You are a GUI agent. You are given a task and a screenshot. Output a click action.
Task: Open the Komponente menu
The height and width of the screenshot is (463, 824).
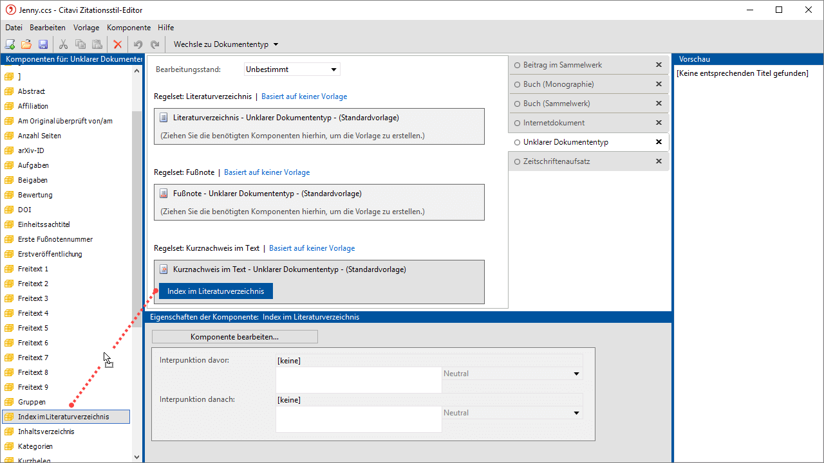pos(129,28)
